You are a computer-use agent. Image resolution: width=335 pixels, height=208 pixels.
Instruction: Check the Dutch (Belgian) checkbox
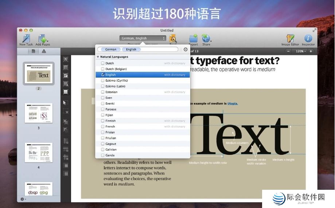pyautogui.click(x=102, y=69)
